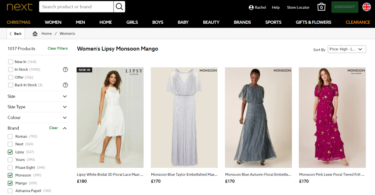The height and width of the screenshot is (195, 375).
Task: Click the In Stock help icon
Action: tap(65, 70)
